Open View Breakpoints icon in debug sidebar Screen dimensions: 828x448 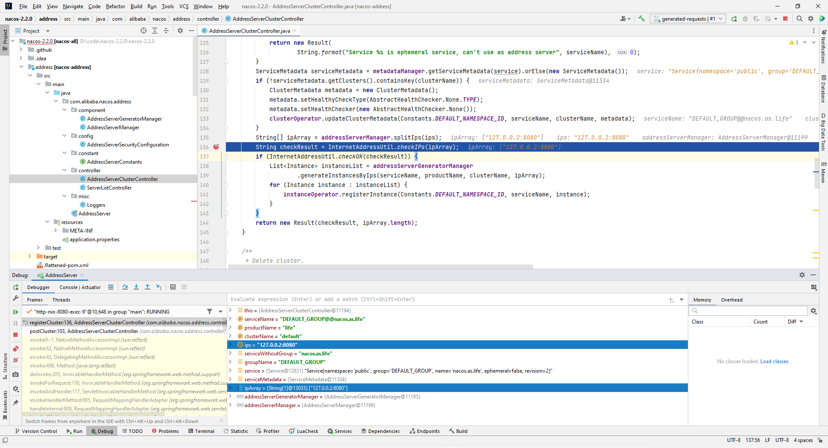tap(16, 348)
